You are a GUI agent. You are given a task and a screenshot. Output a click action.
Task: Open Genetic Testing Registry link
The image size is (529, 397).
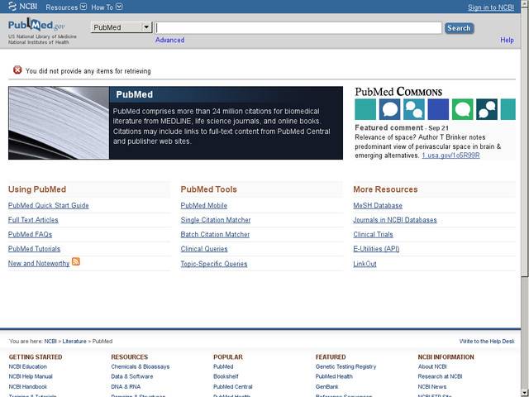[x=346, y=366]
